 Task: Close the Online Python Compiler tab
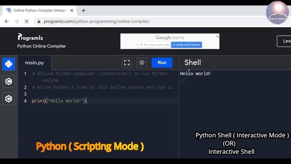point(72,10)
